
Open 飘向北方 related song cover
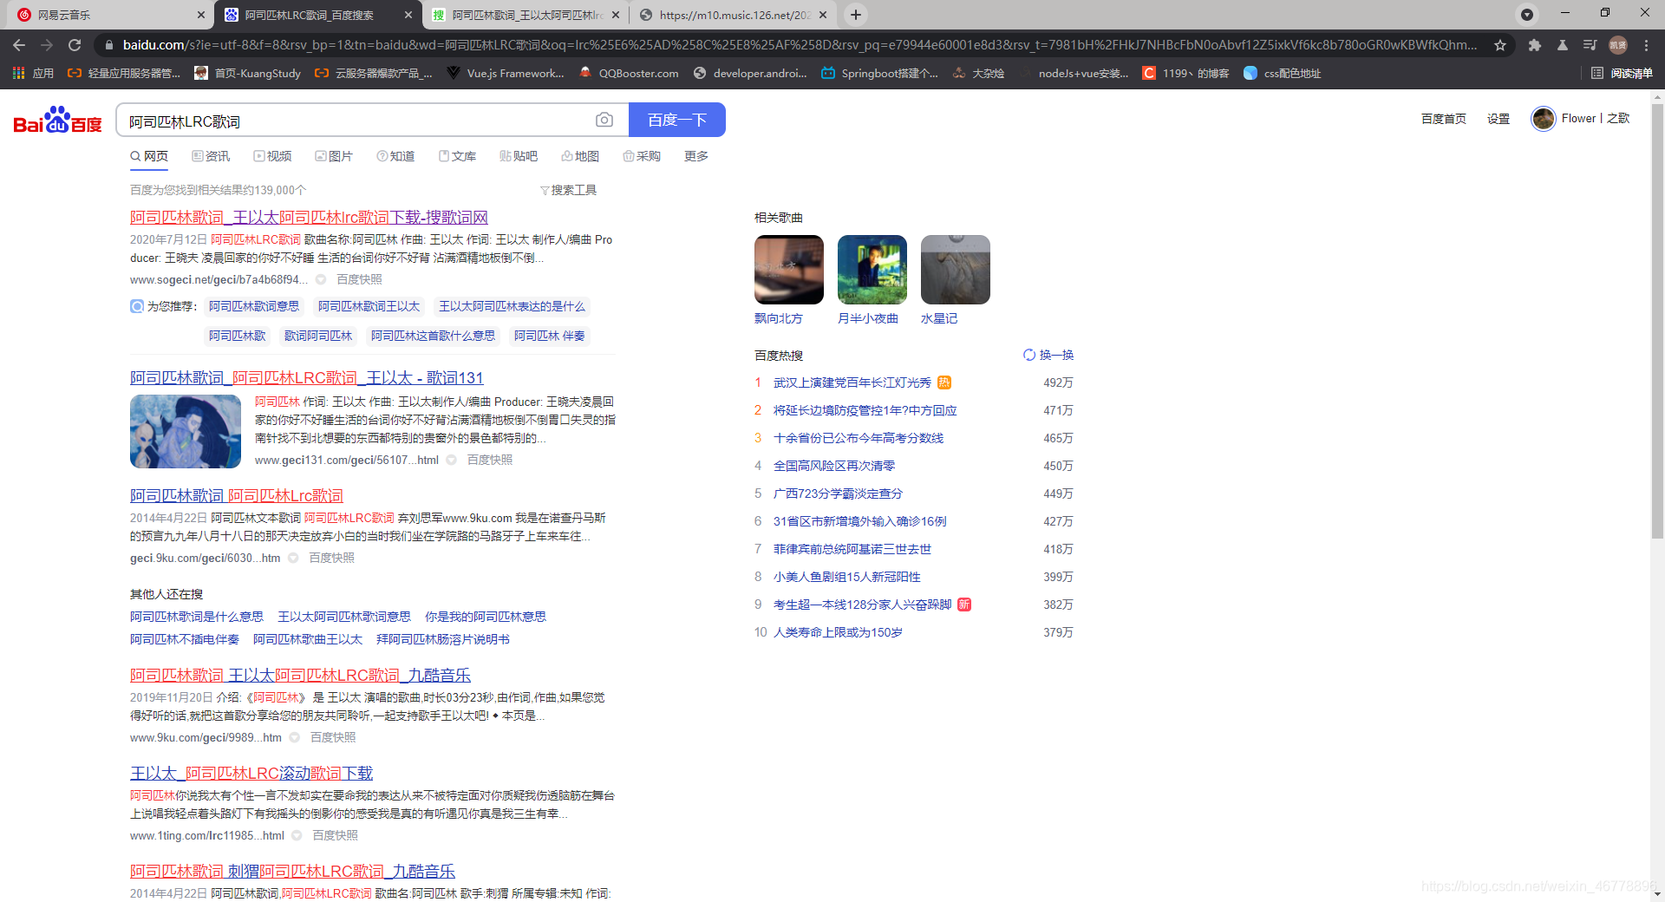coord(789,270)
